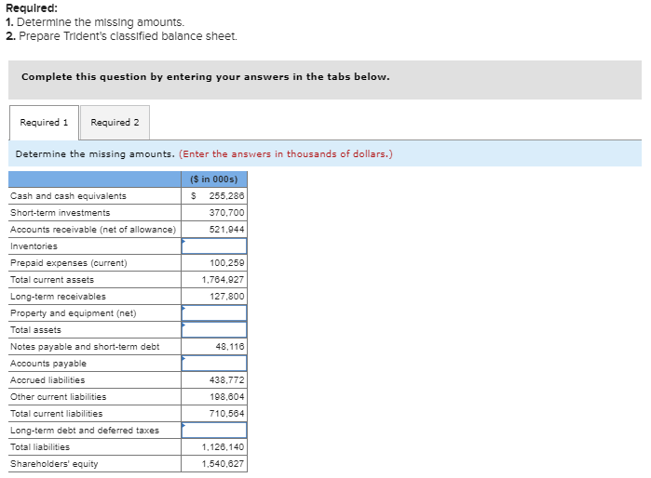
Task: Open the Required 1 tab
Action: [44, 123]
